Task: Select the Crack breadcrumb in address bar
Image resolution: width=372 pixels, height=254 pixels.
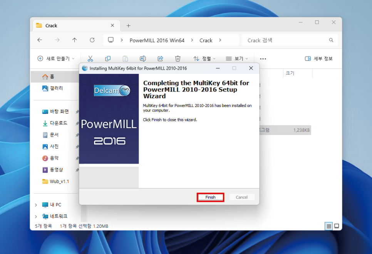Action: (206, 40)
